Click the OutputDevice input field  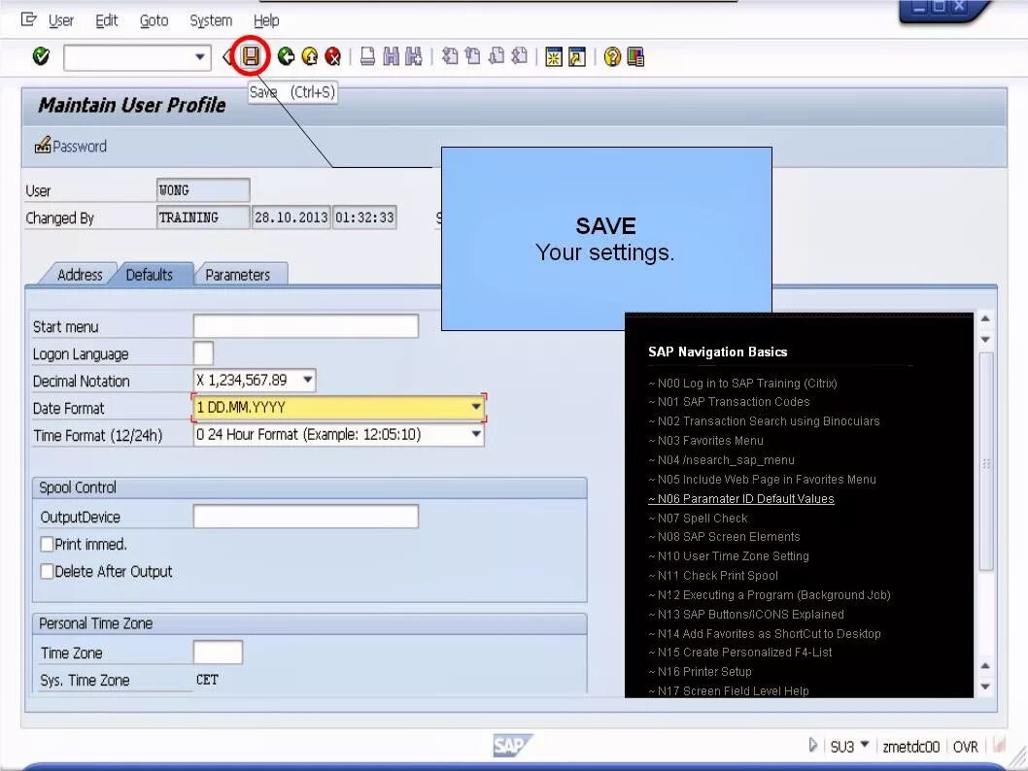(305, 517)
